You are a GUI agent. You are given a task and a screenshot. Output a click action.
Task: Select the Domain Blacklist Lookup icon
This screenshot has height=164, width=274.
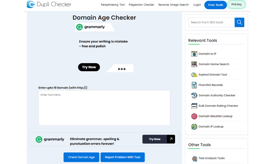(x=194, y=116)
